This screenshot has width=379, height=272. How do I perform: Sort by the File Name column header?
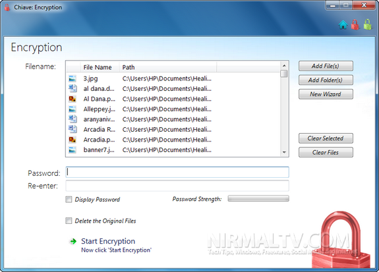click(100, 67)
